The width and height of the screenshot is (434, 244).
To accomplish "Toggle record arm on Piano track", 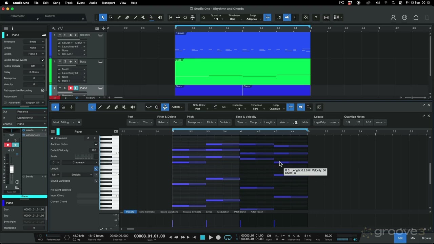I will click(71, 88).
